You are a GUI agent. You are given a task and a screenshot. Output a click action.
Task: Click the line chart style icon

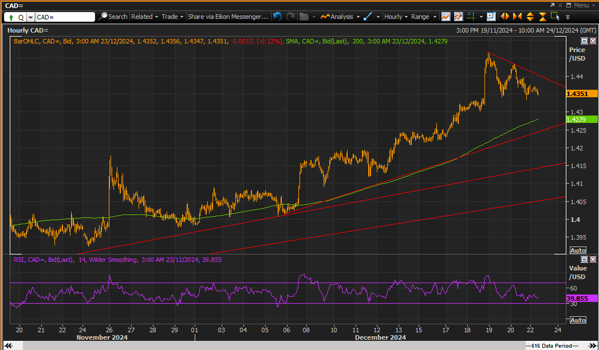[x=446, y=17]
